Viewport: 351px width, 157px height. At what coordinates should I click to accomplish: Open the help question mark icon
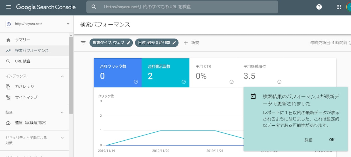[x=319, y=7]
